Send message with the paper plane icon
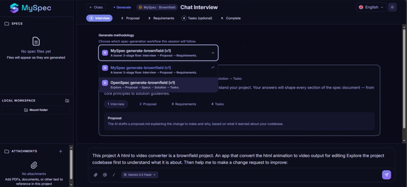Viewport: 407px width, 187px height. point(386,174)
